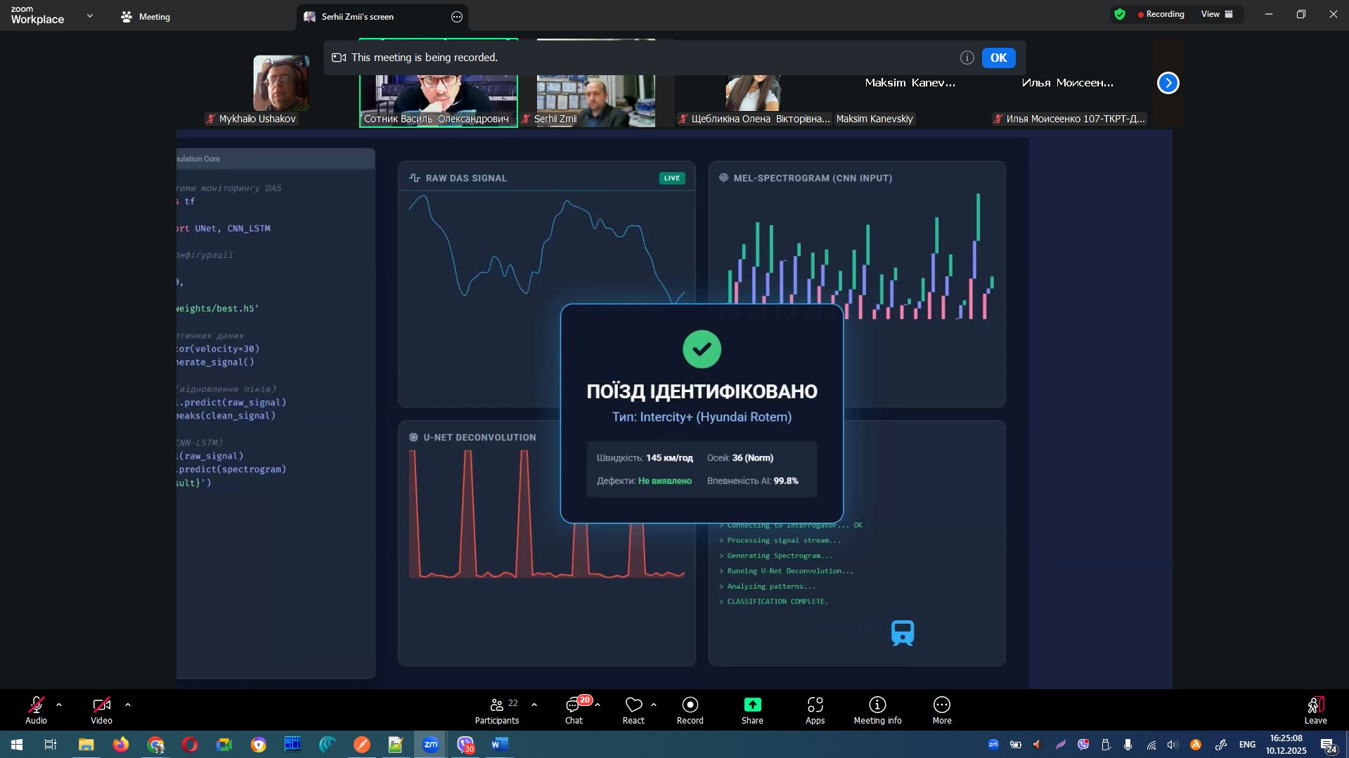Open Meeting info
This screenshot has width=1349, height=758.
point(877,710)
